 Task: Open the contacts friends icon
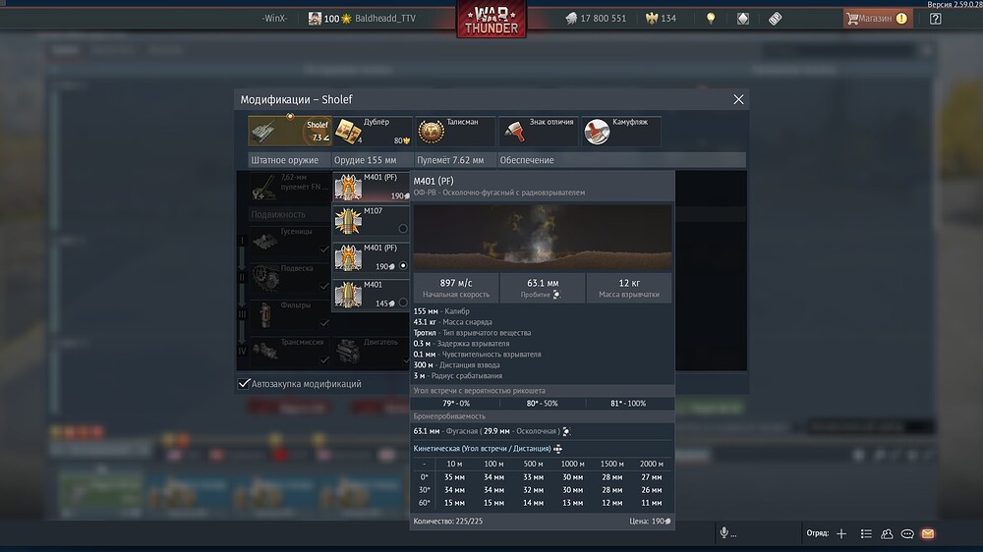pos(887,533)
